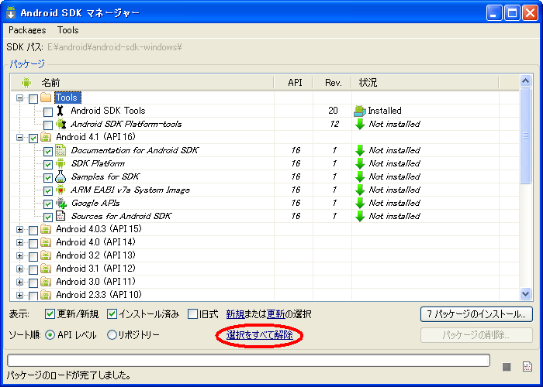Click the 7 パッケージのインストール button

pos(476,314)
